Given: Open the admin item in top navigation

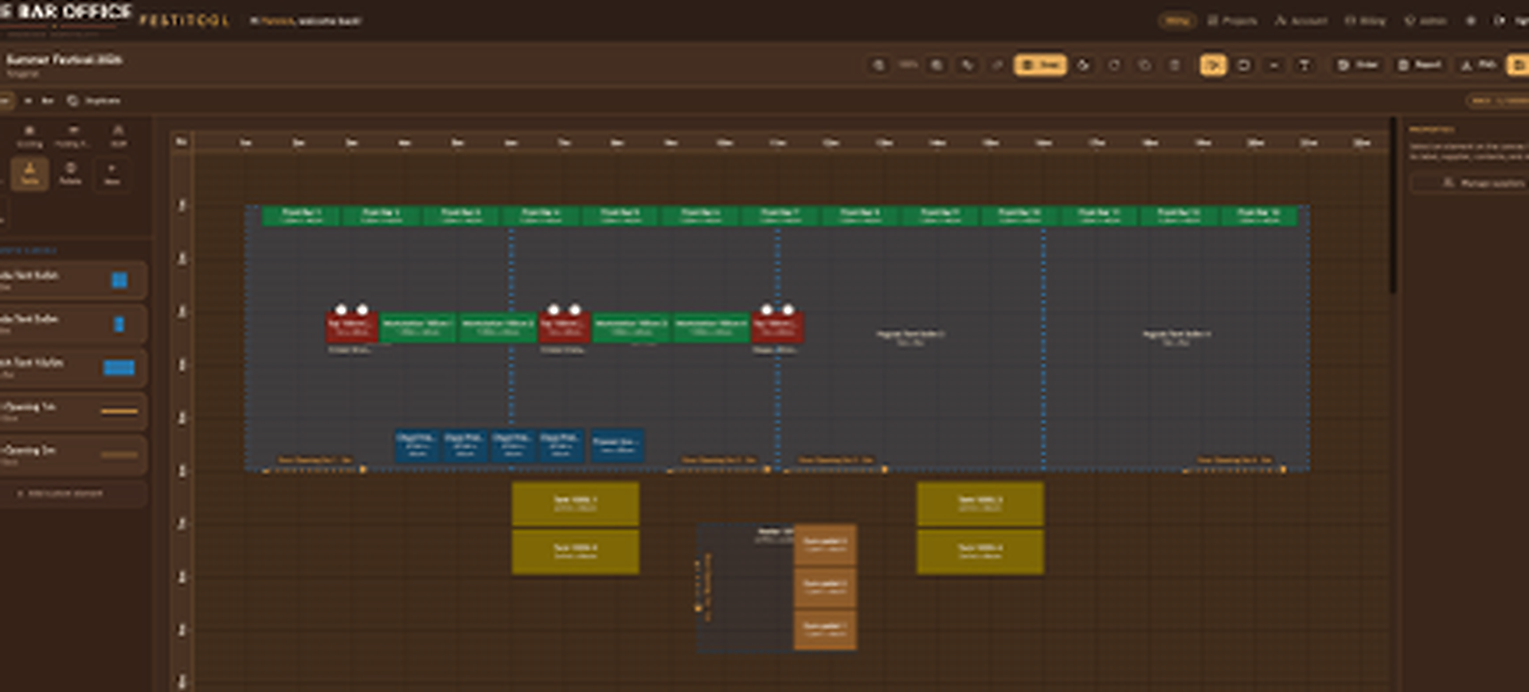Looking at the screenshot, I should tap(1425, 21).
